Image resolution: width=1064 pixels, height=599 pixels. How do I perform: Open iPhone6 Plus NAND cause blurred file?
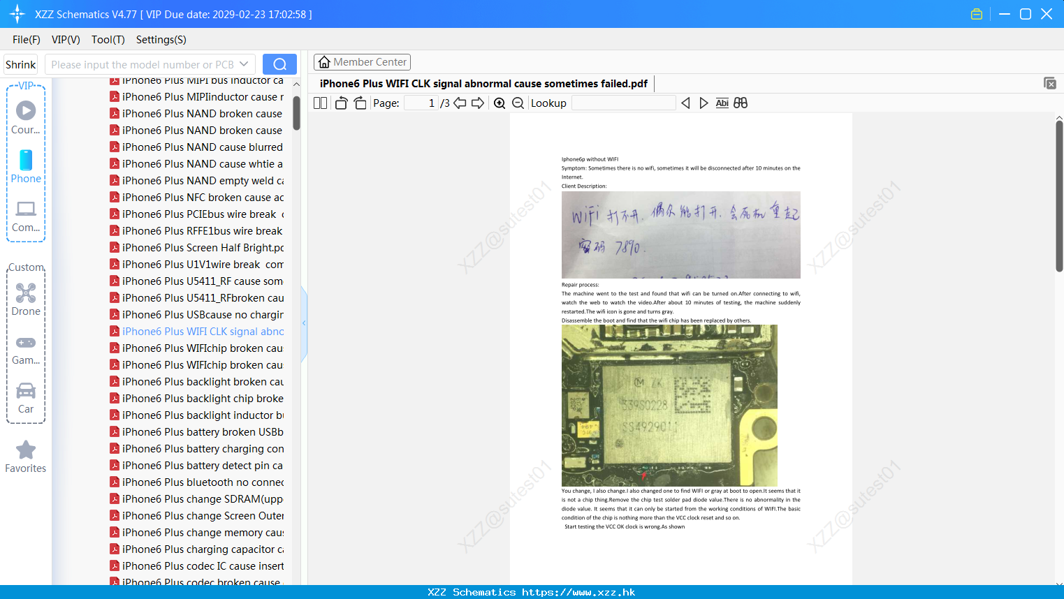coord(197,147)
